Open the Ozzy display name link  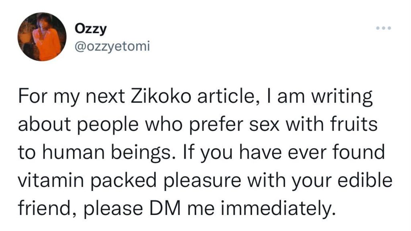coord(86,30)
